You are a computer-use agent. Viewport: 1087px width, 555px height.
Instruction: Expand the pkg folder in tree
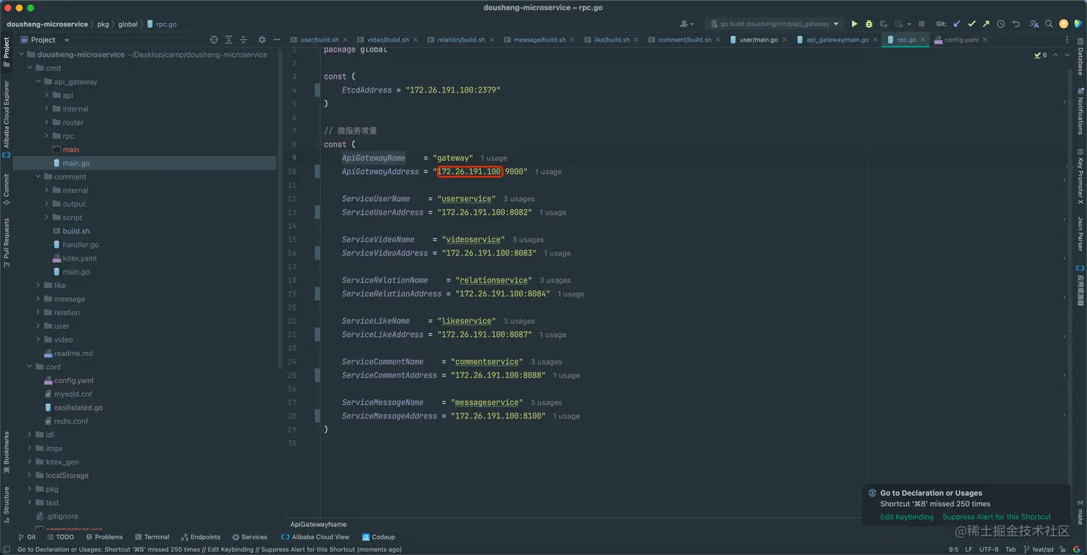coord(30,489)
